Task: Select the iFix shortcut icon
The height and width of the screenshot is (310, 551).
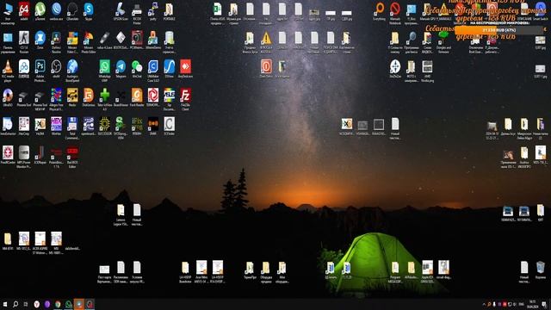Action: tap(137, 124)
